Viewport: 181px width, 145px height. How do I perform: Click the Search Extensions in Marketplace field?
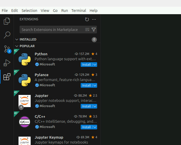[52, 30]
